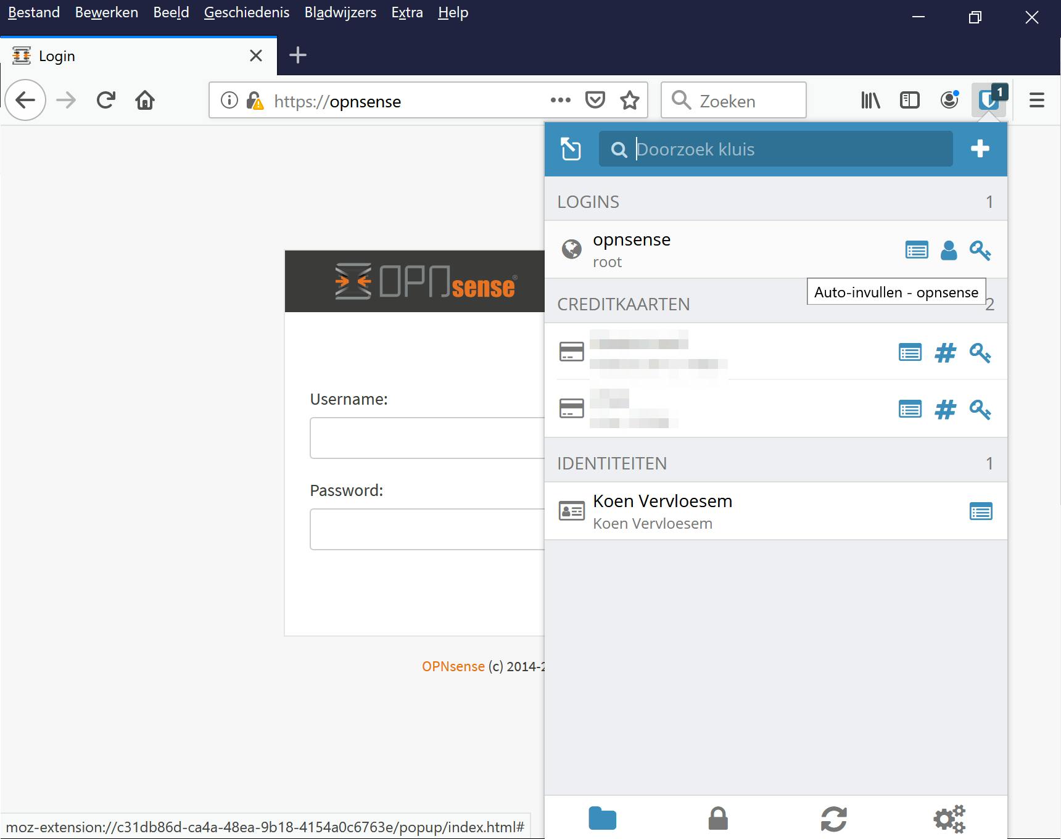Open the vault folder tab at bottom
This screenshot has width=1061, height=839.
603,819
